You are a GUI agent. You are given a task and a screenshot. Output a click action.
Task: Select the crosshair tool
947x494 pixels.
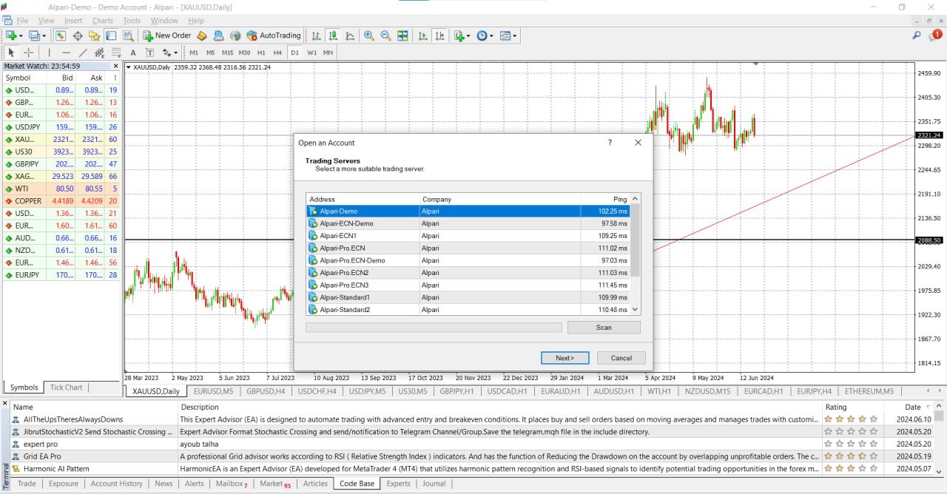coord(29,53)
